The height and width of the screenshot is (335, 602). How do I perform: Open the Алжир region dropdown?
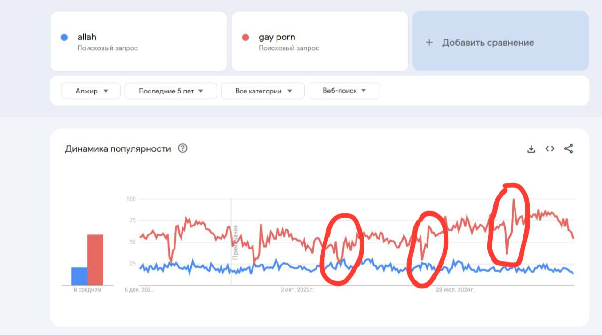91,91
